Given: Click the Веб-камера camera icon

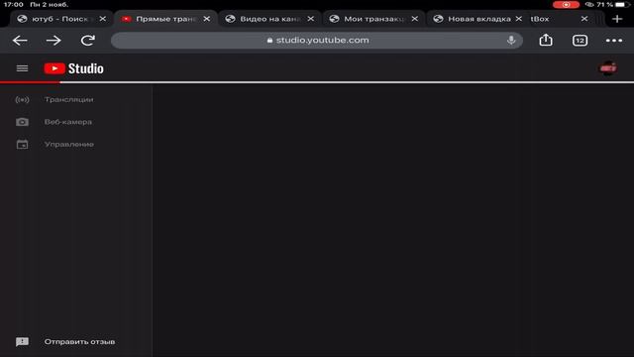Looking at the screenshot, I should [22, 122].
